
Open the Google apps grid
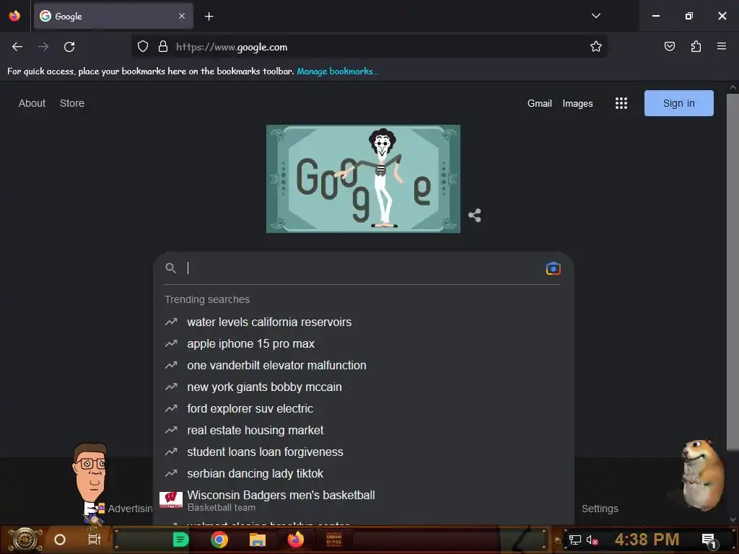[621, 103]
